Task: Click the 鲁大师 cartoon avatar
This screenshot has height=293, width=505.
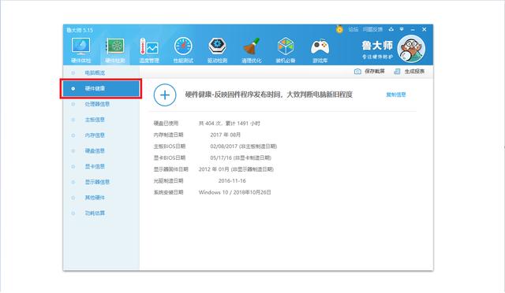Action: 411,49
